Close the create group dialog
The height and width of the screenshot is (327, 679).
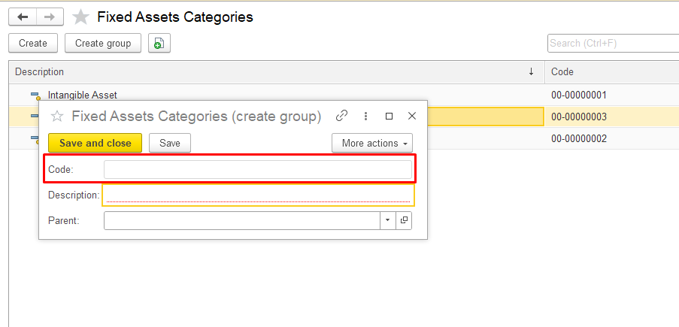(411, 116)
